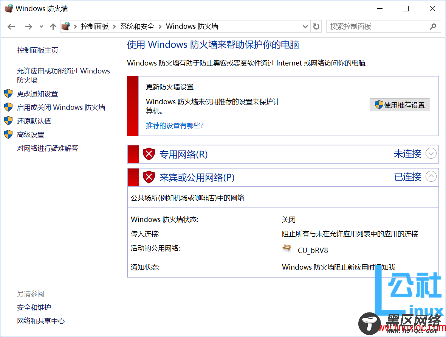Click shield icon beside 更改通知设置

pos(8,94)
